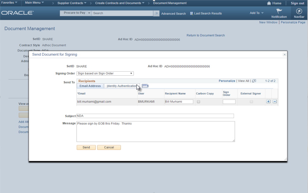Click into the Sign Order field

pyautogui.click(x=229, y=102)
